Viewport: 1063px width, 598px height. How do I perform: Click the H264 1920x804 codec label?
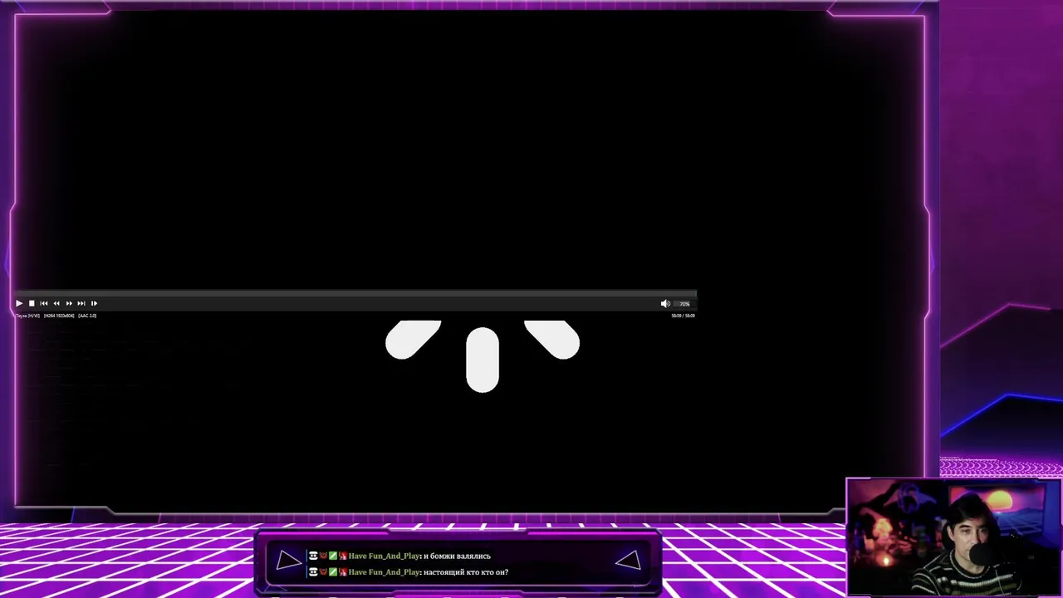(59, 316)
